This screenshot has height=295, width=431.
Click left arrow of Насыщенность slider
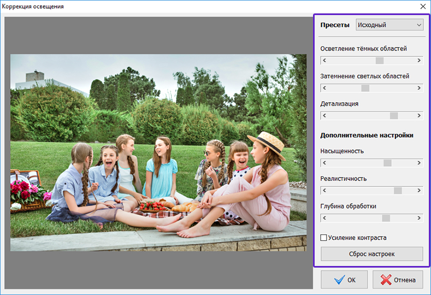point(324,163)
